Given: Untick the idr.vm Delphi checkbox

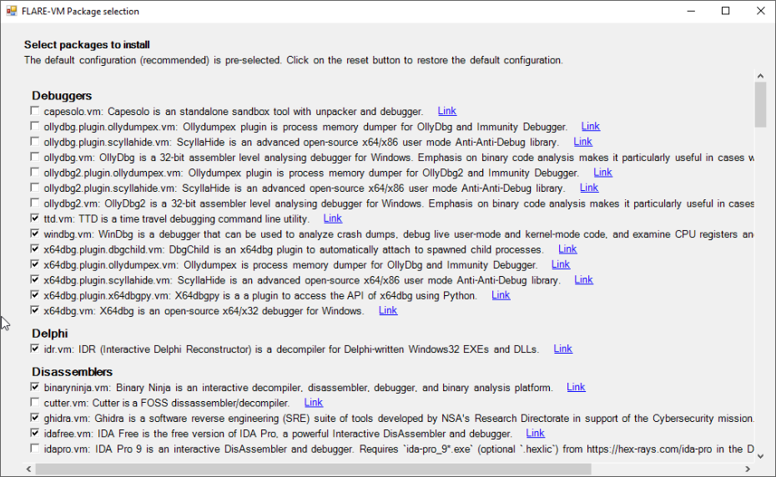Looking at the screenshot, I should [35, 349].
